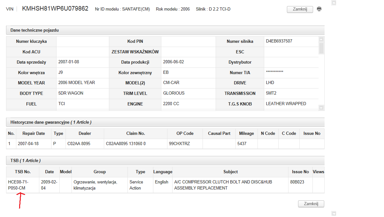Click the Numer kluczyka label
This screenshot has height=217, width=384.
(x=31, y=42)
